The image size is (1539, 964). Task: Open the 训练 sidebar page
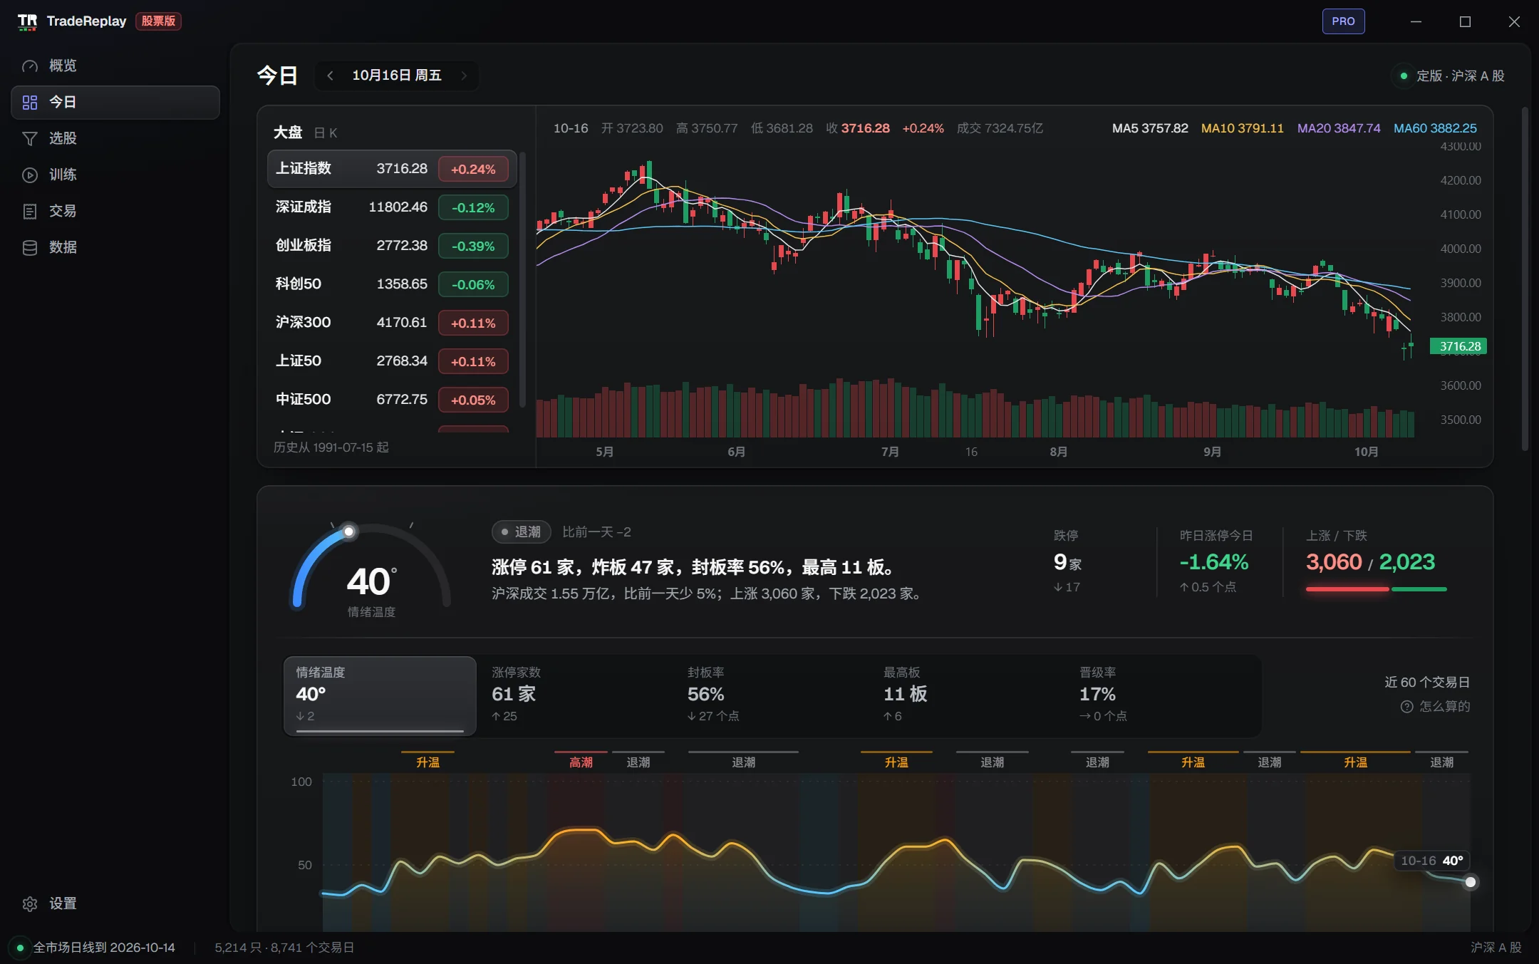click(x=115, y=175)
